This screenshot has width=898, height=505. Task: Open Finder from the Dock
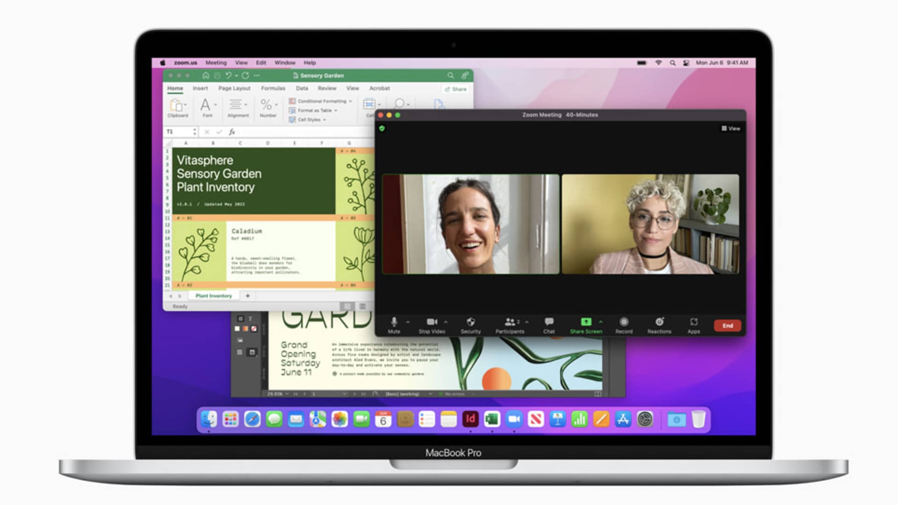[x=209, y=419]
